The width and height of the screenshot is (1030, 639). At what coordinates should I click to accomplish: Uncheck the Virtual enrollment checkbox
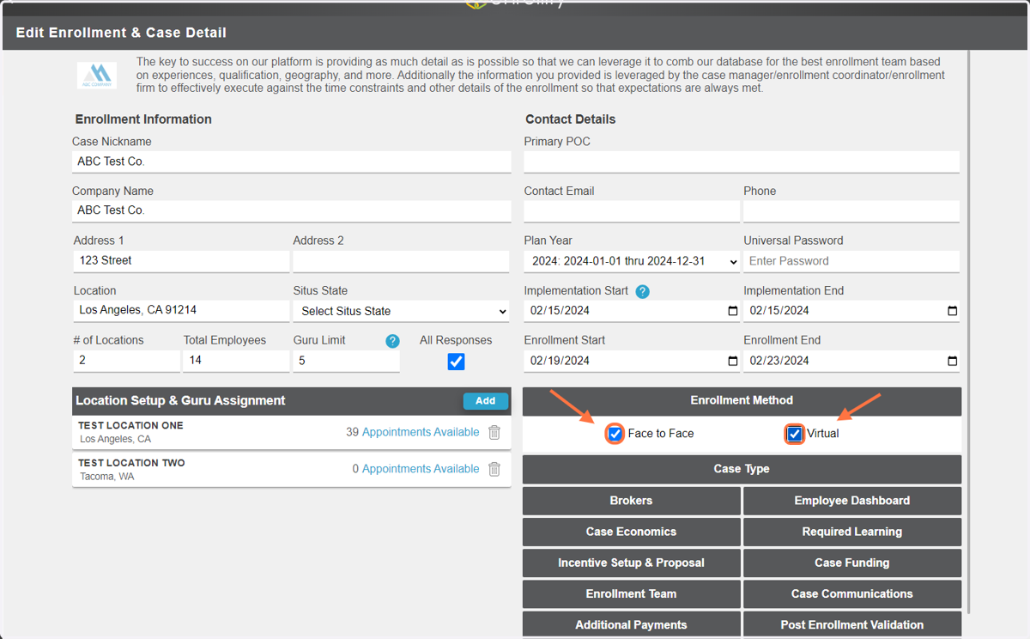click(794, 434)
